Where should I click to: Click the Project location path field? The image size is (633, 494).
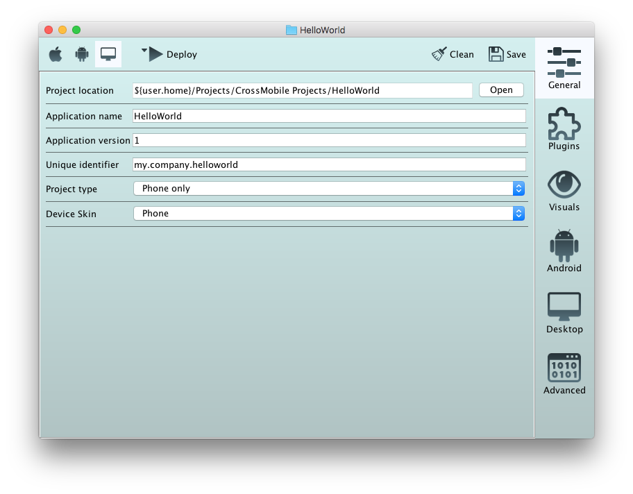point(303,90)
